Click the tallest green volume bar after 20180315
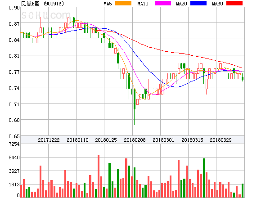Screen dimensions: 270x198 pyautogui.click(x=204, y=178)
